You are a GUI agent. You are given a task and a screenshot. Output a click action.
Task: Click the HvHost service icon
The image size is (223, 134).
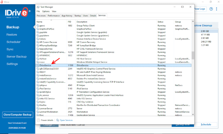click(37, 58)
